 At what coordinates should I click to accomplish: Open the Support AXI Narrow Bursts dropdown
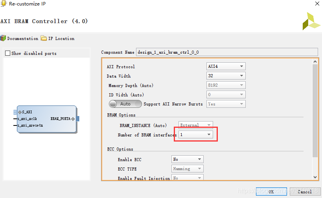click(x=226, y=104)
